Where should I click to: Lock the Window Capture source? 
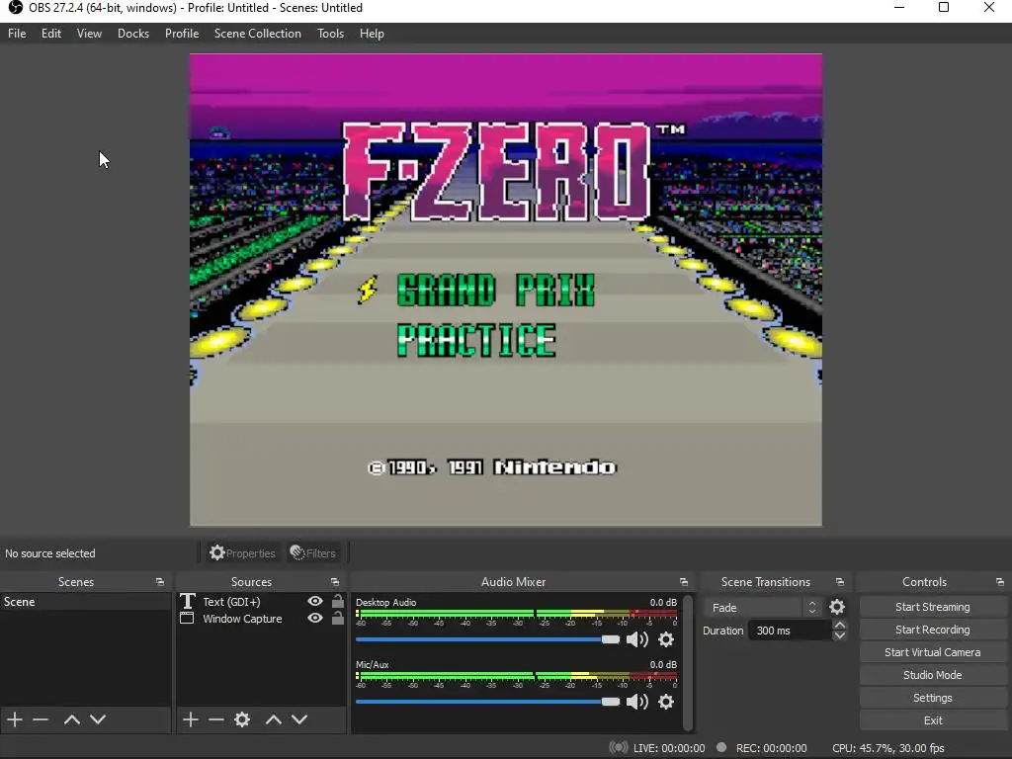pyautogui.click(x=338, y=618)
